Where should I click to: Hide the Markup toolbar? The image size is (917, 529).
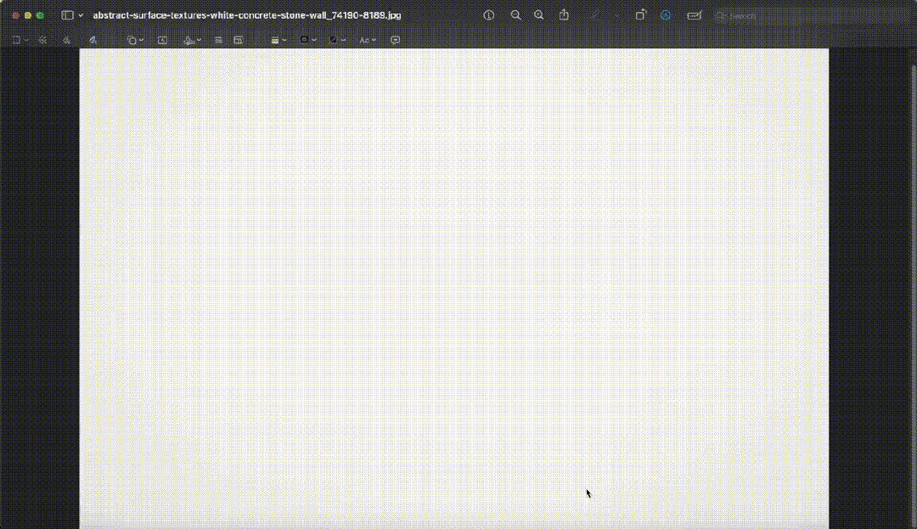click(x=666, y=15)
